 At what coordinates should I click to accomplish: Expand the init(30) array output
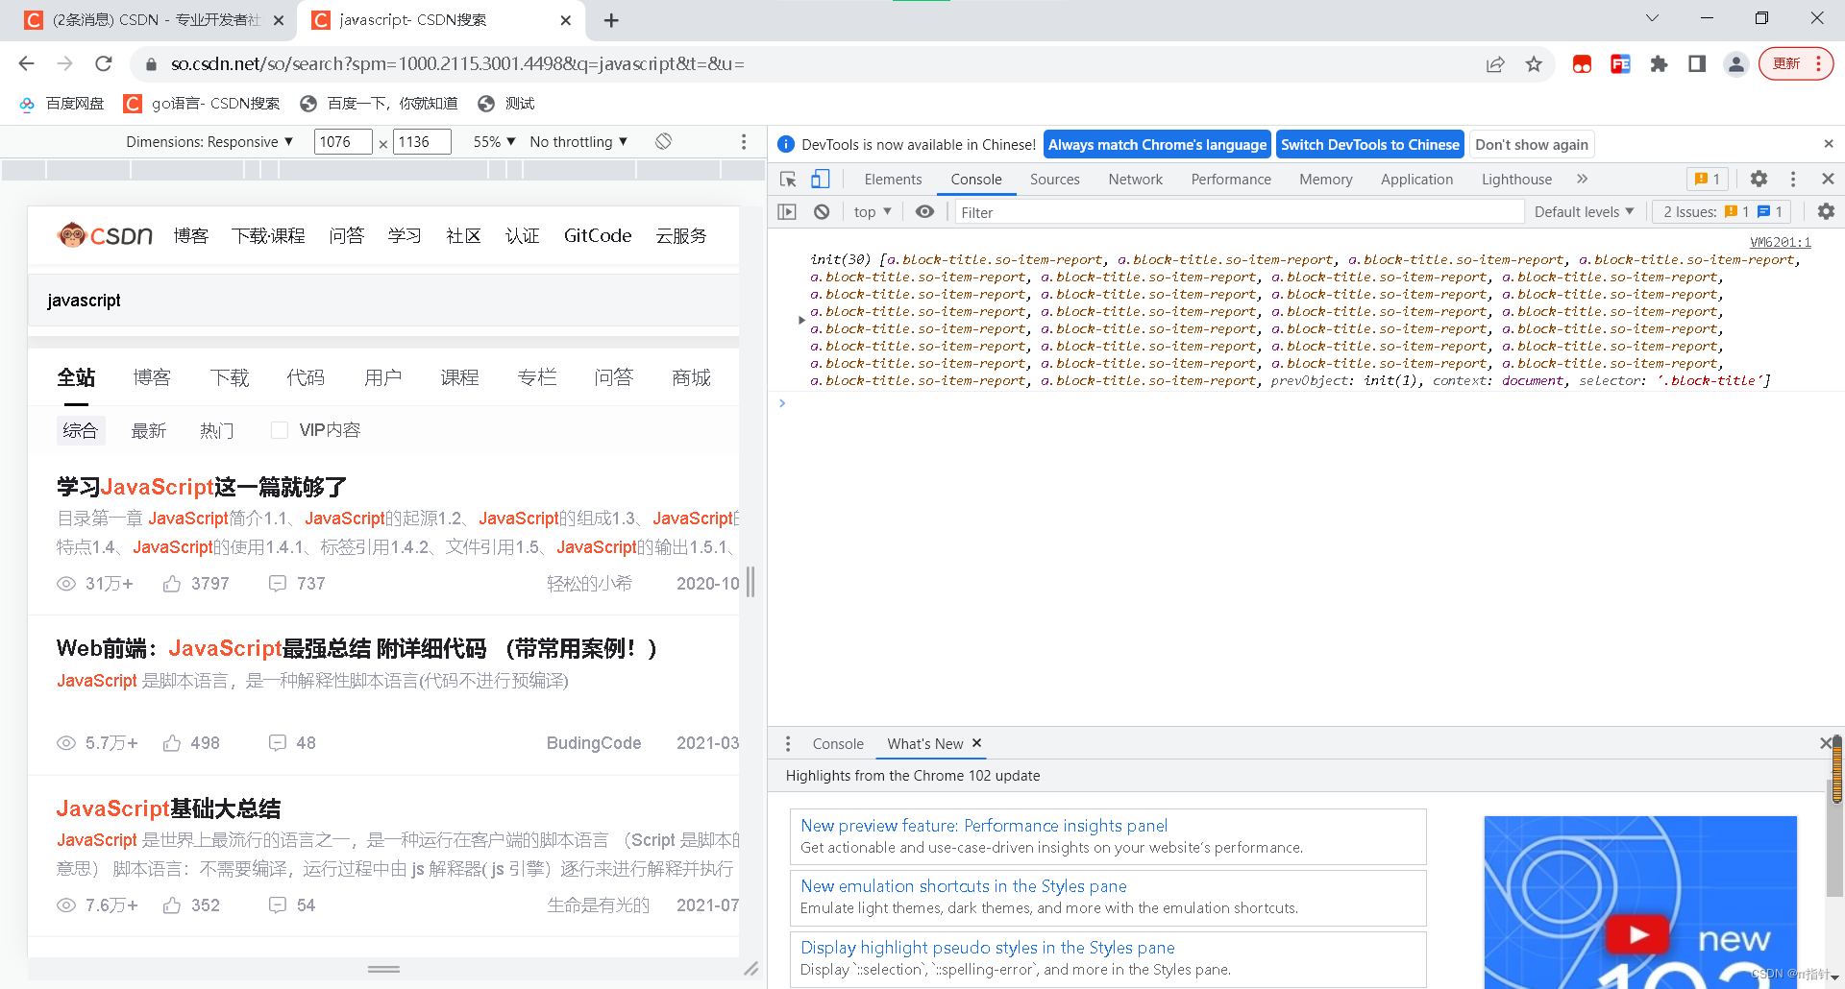click(803, 320)
